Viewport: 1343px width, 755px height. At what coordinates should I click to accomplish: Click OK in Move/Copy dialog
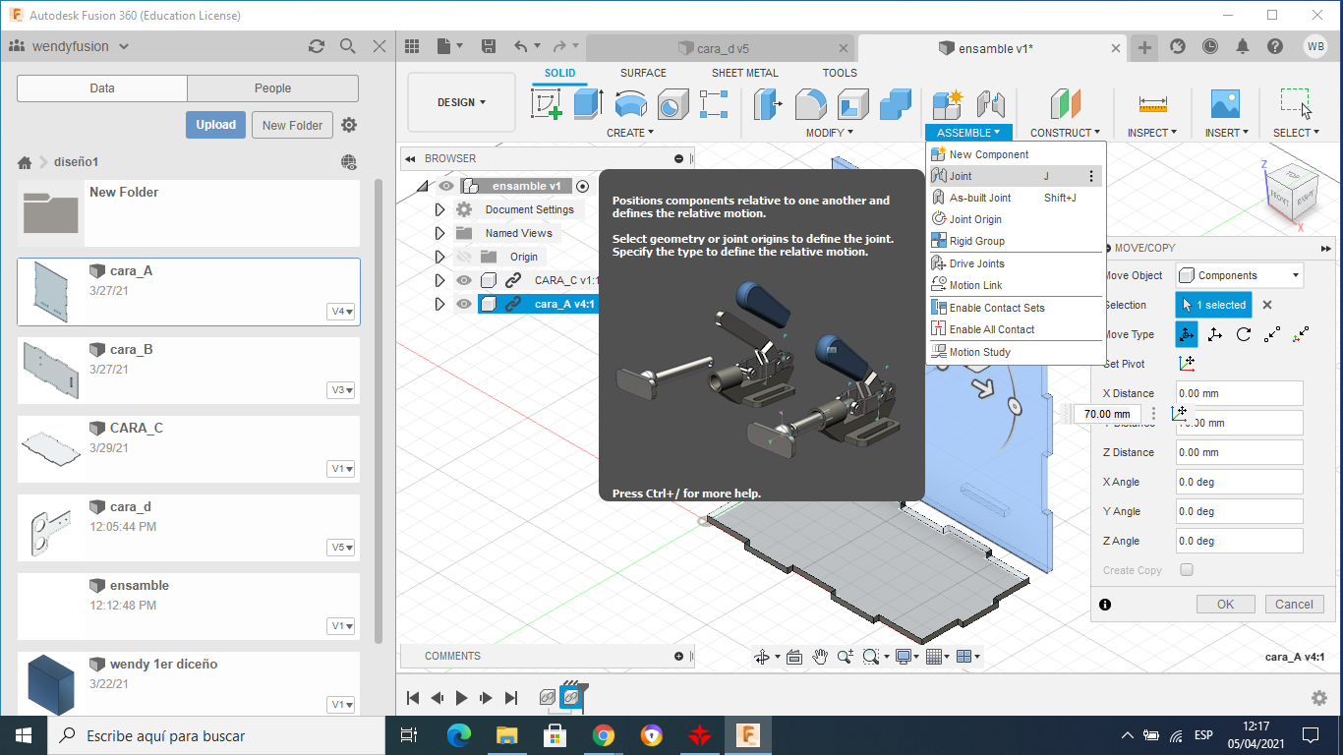click(x=1225, y=605)
